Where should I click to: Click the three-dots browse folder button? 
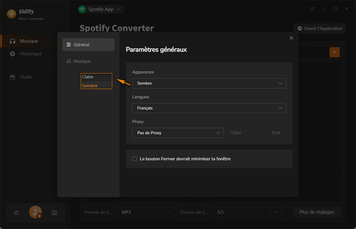pos(276,212)
